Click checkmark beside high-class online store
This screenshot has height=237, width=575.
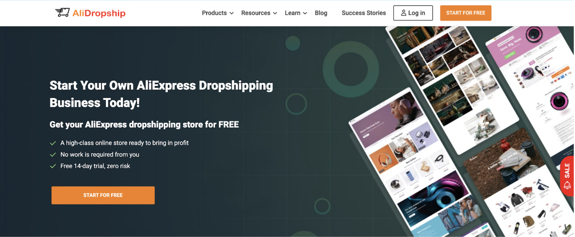click(x=53, y=143)
